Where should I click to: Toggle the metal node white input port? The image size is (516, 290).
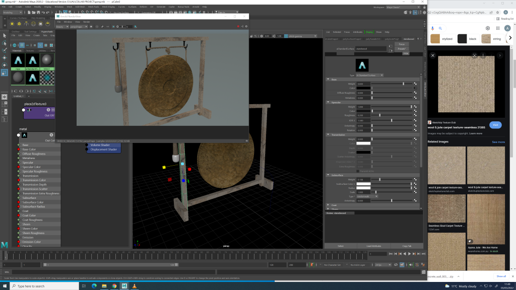click(19, 135)
